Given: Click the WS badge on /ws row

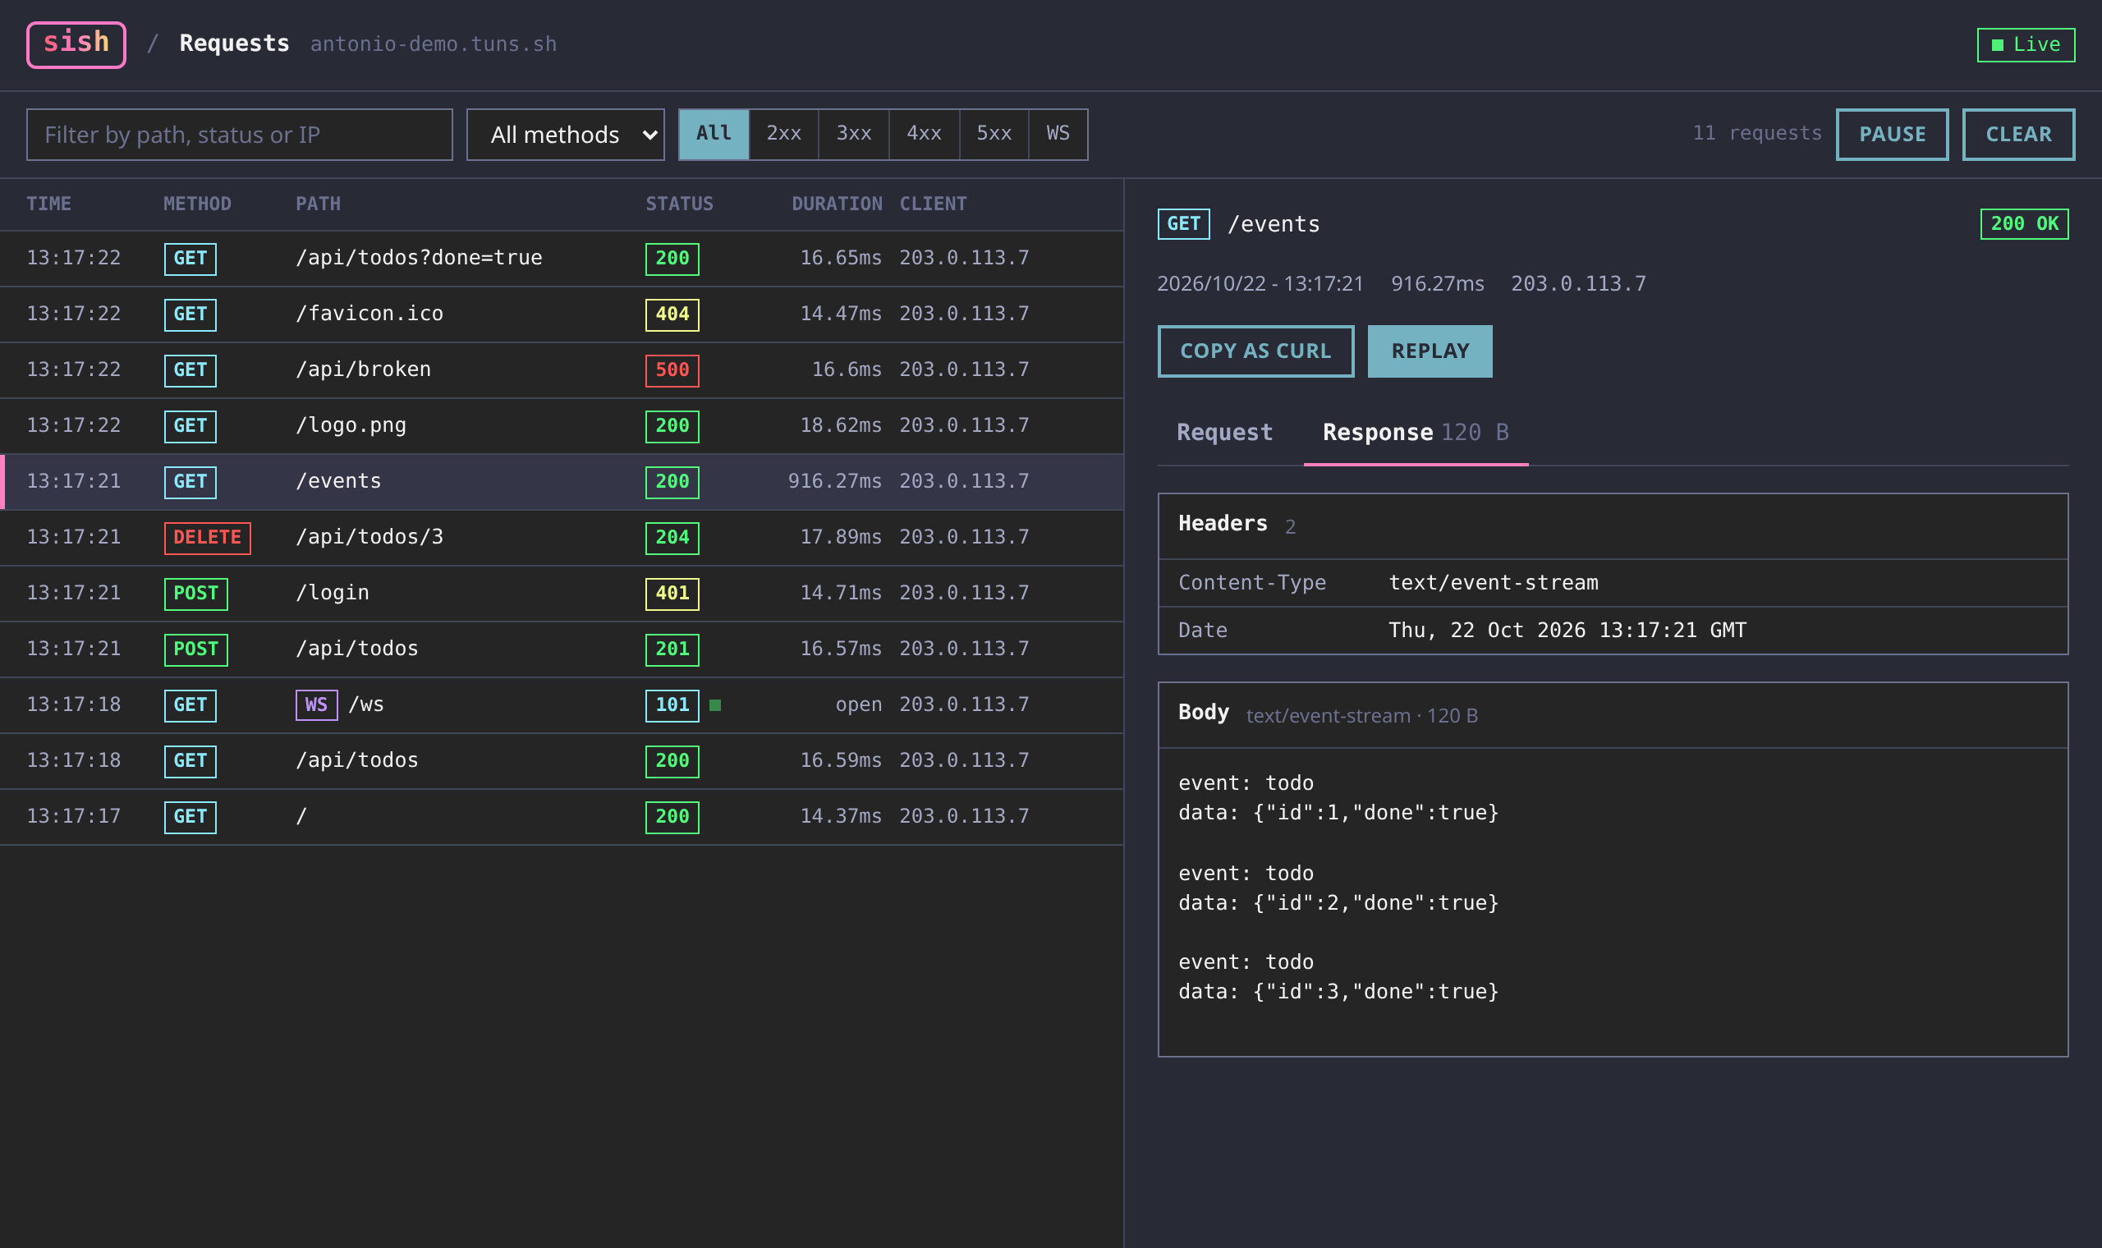Looking at the screenshot, I should coord(317,705).
